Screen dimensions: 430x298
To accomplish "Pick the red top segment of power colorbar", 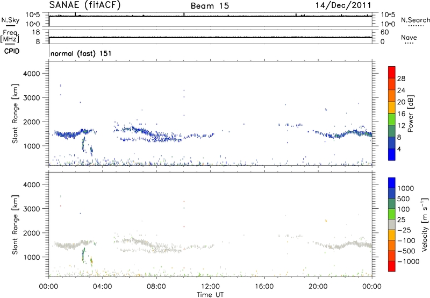I will pos(392,72).
